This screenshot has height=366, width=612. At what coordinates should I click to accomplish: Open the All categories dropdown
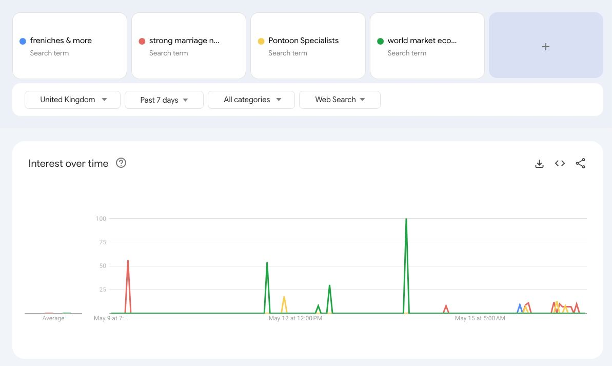pos(251,100)
